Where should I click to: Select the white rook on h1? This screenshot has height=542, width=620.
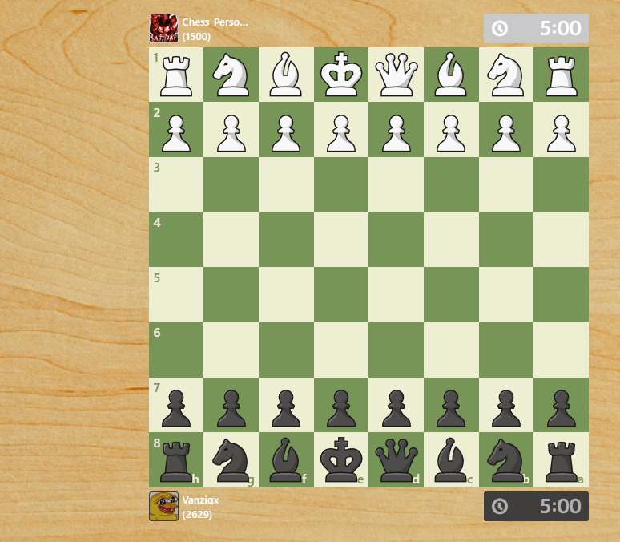(176, 75)
